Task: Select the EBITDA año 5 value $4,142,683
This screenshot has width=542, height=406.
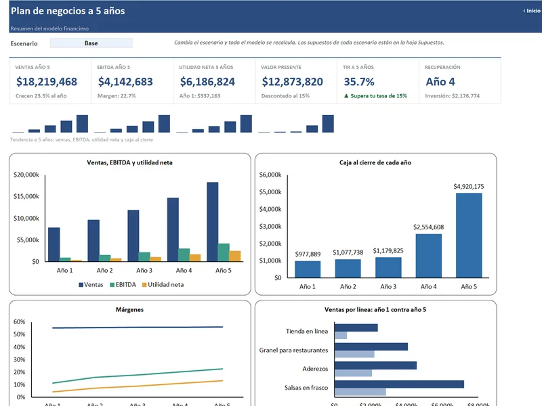Action: point(125,81)
